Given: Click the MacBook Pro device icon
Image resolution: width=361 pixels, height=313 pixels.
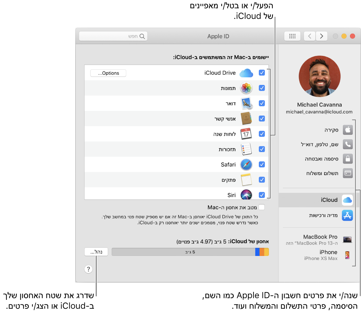Looking at the screenshot, I should coord(347,240).
